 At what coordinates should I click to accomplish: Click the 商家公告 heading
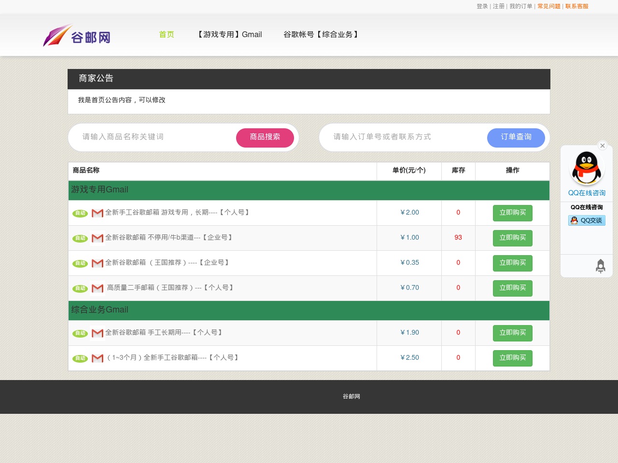(96, 78)
